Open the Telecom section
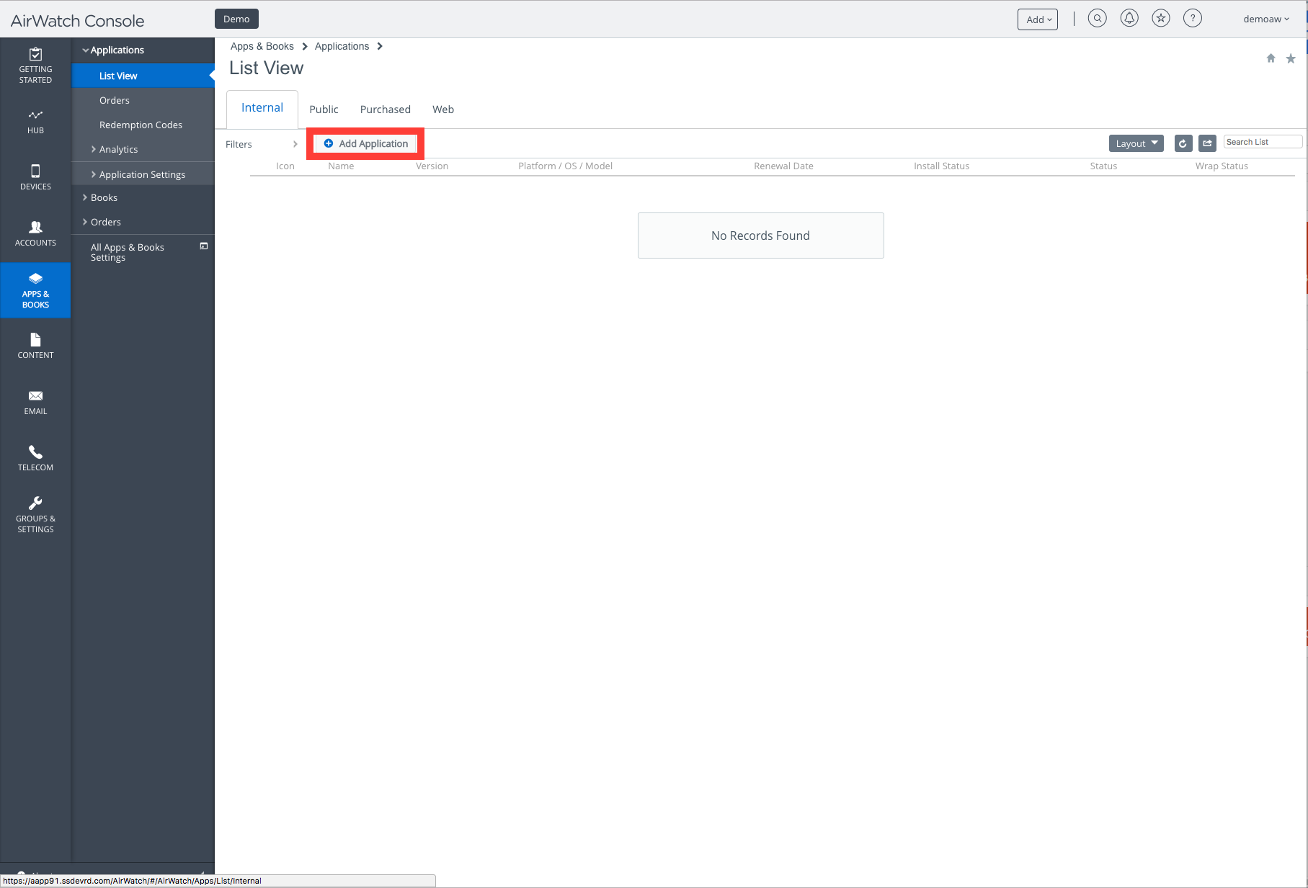This screenshot has height=888, width=1308. coord(35,459)
